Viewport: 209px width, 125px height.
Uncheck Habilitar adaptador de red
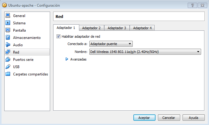point(59,36)
